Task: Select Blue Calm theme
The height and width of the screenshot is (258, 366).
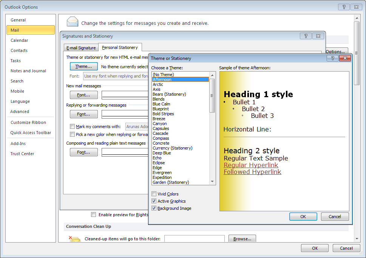Action: 181,104
